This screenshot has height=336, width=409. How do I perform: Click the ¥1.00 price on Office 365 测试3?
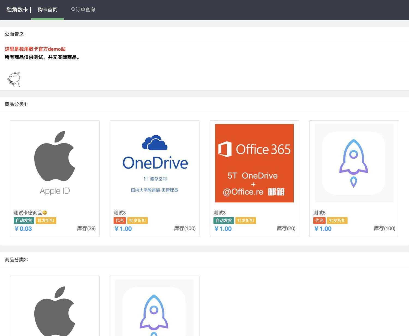(223, 229)
